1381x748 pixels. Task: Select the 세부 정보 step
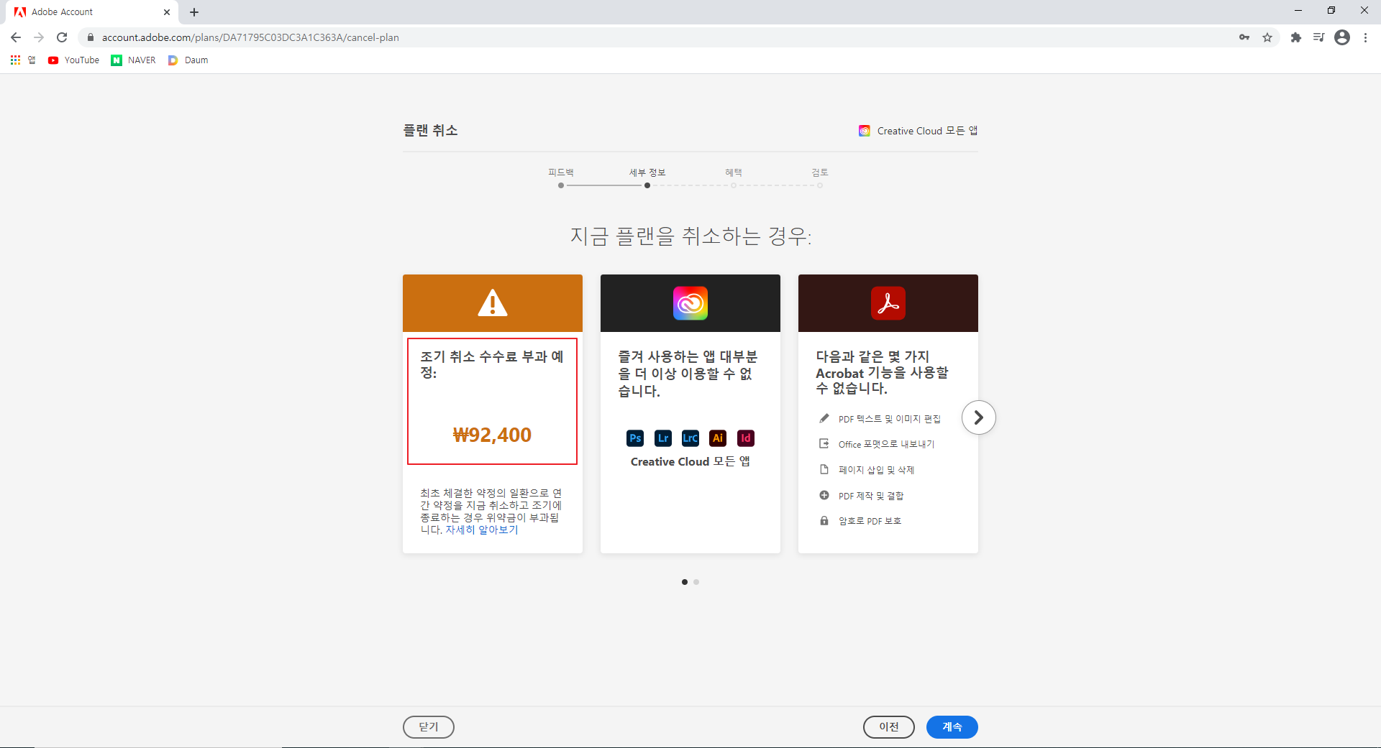click(647, 177)
